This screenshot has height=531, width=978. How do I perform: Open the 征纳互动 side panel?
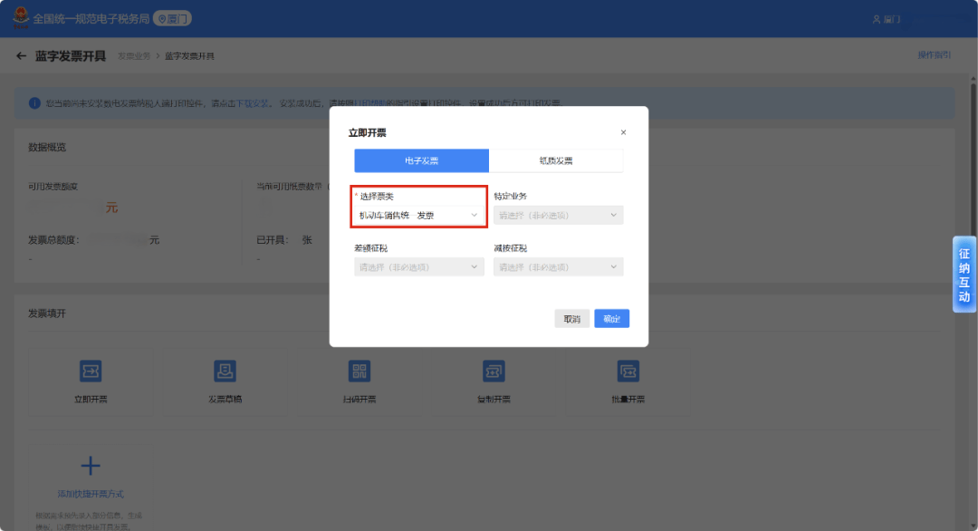tap(964, 275)
